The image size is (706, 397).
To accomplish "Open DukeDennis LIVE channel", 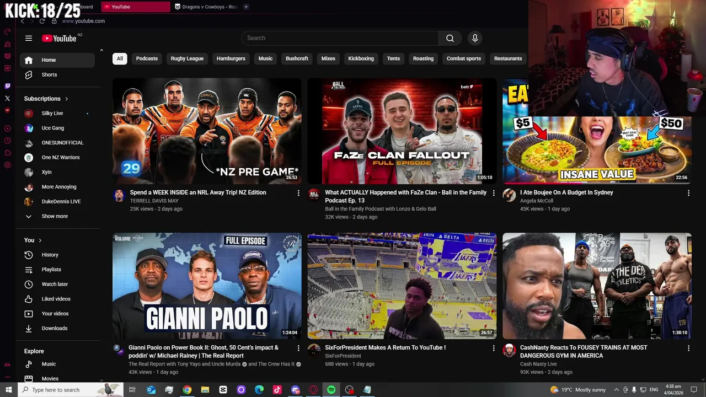I will click(57, 201).
